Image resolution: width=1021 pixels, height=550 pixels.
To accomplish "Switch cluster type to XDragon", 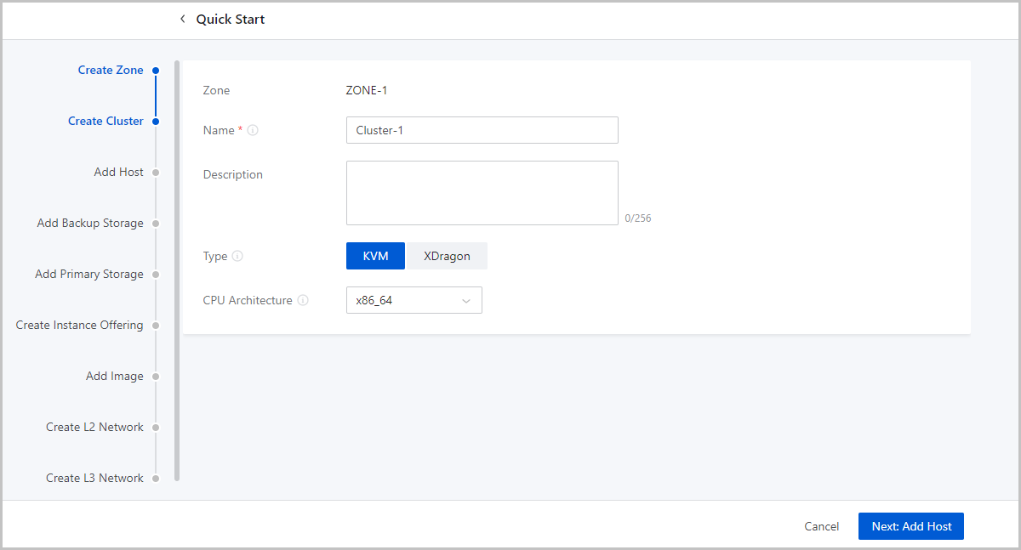I will [447, 256].
